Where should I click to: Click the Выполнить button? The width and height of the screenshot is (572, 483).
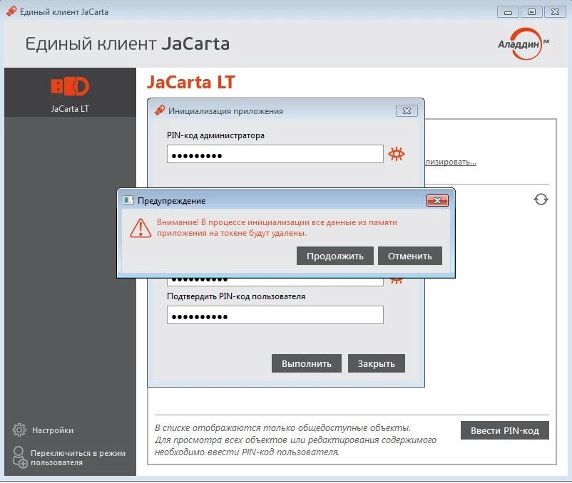(307, 363)
